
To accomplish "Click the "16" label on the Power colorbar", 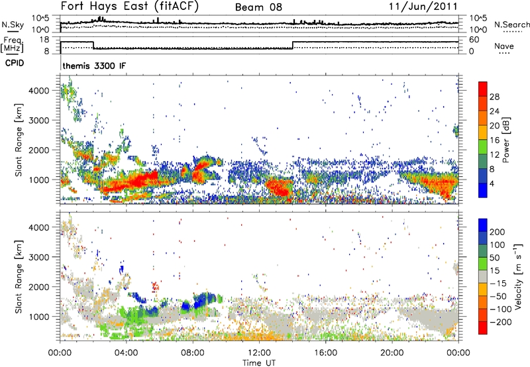I will (494, 140).
